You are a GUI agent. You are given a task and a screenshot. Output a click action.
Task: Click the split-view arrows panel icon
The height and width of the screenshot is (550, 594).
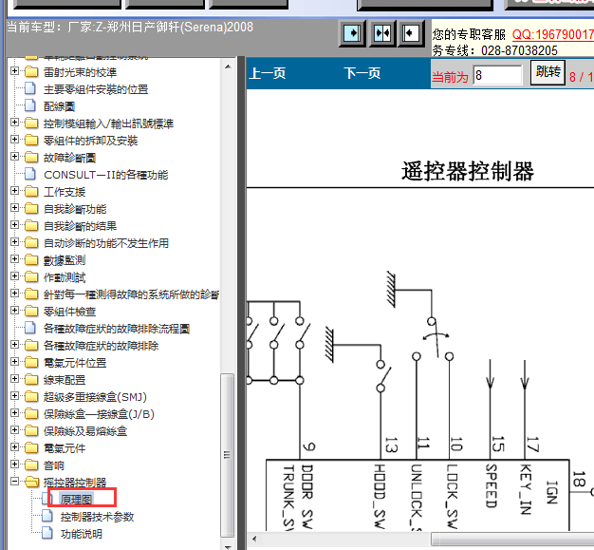coord(382,33)
